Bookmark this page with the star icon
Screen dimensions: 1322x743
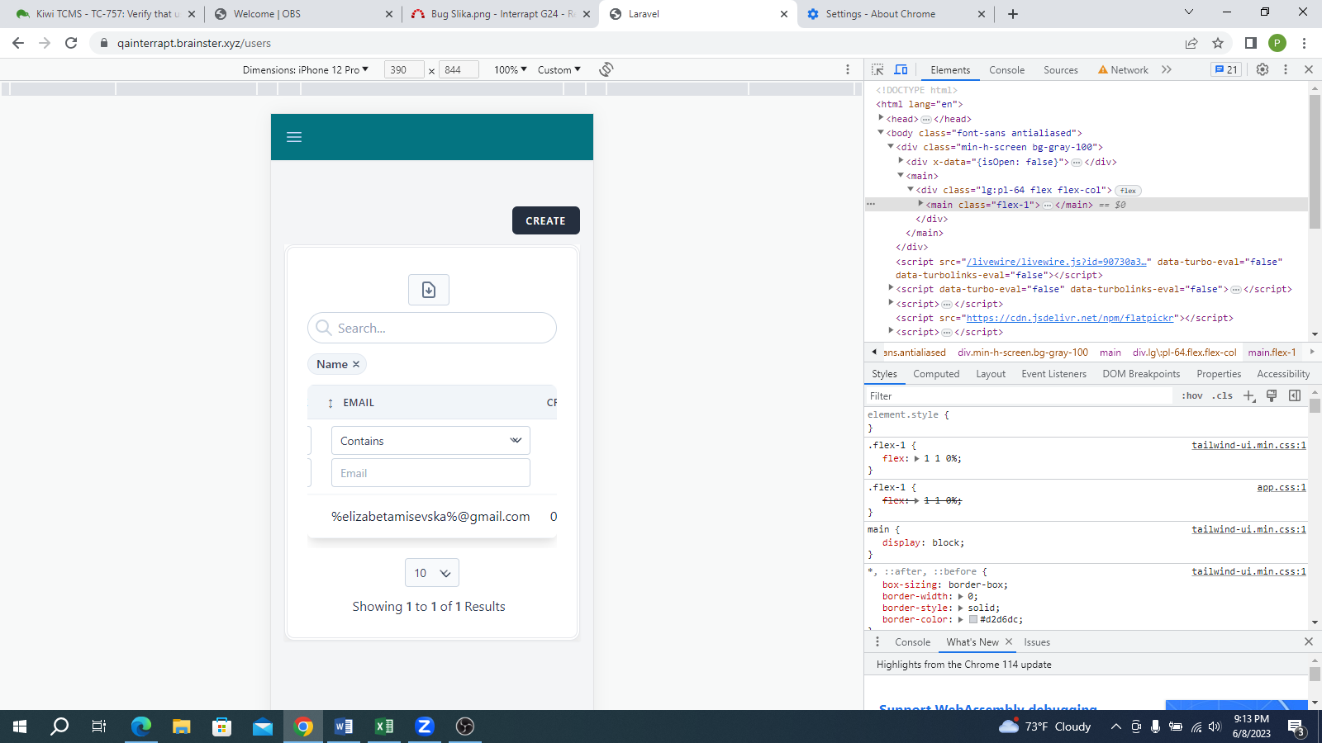pos(1218,43)
